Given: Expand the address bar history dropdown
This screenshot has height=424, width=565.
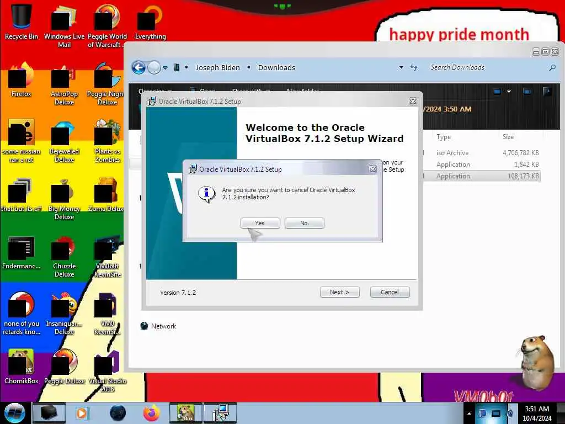Looking at the screenshot, I should pyautogui.click(x=401, y=67).
